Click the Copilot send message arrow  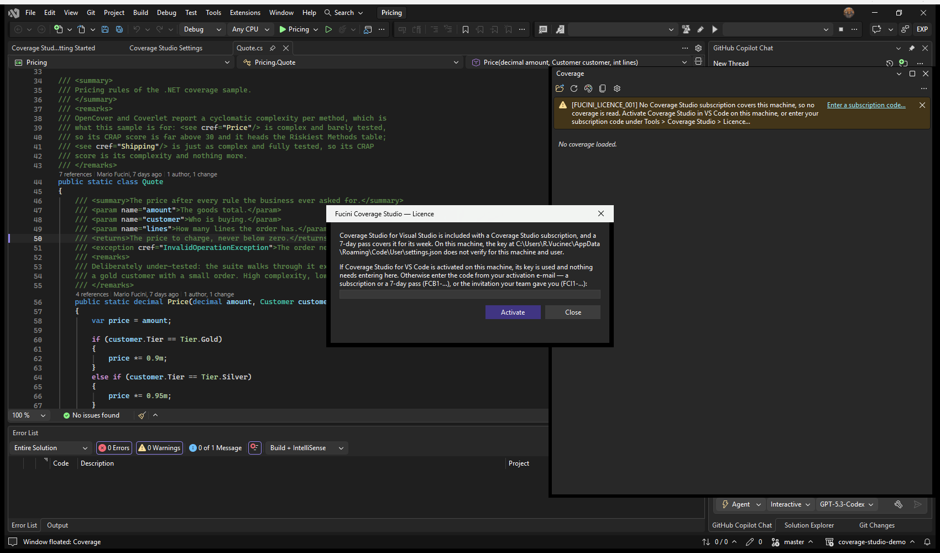(918, 504)
